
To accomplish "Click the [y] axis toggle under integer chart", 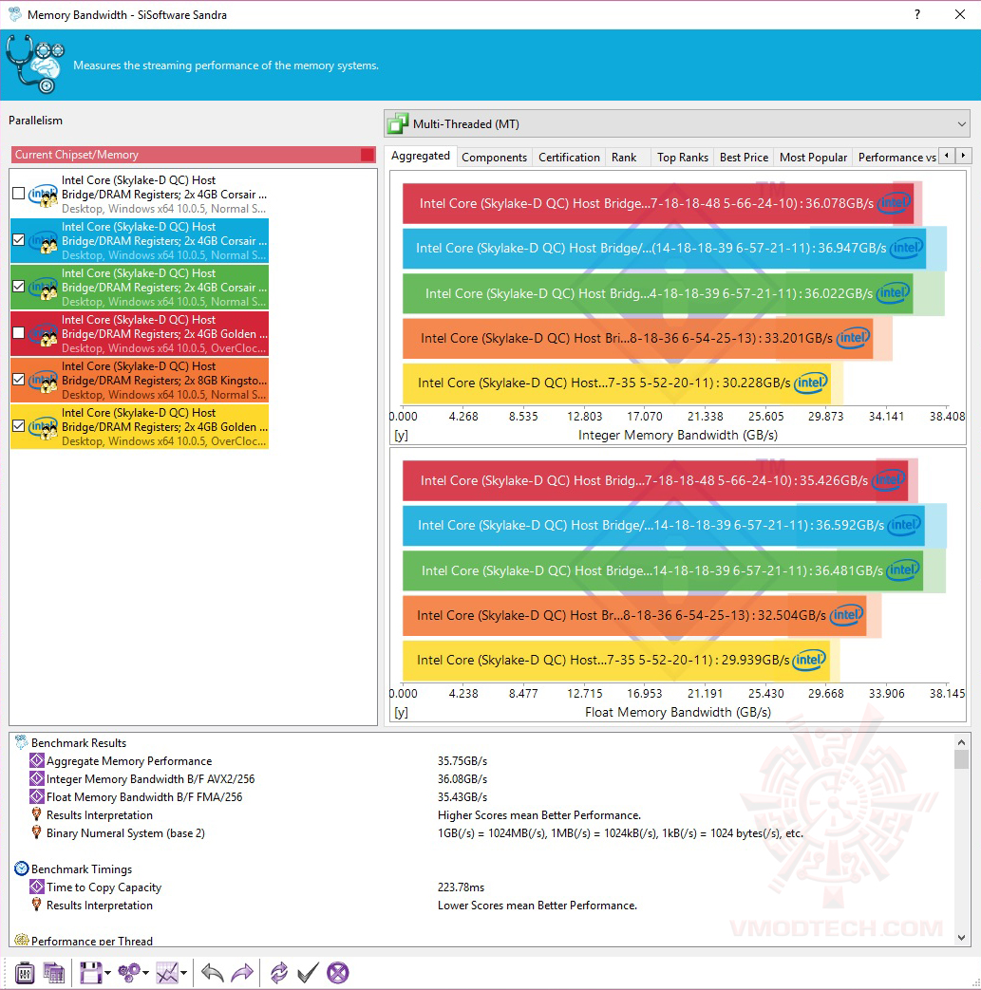I will (x=401, y=435).
